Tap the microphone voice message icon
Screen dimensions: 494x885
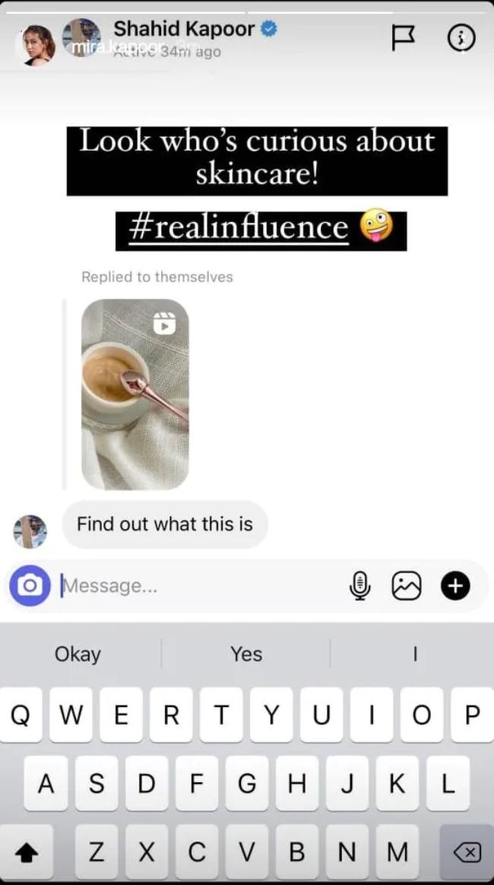[x=359, y=586]
